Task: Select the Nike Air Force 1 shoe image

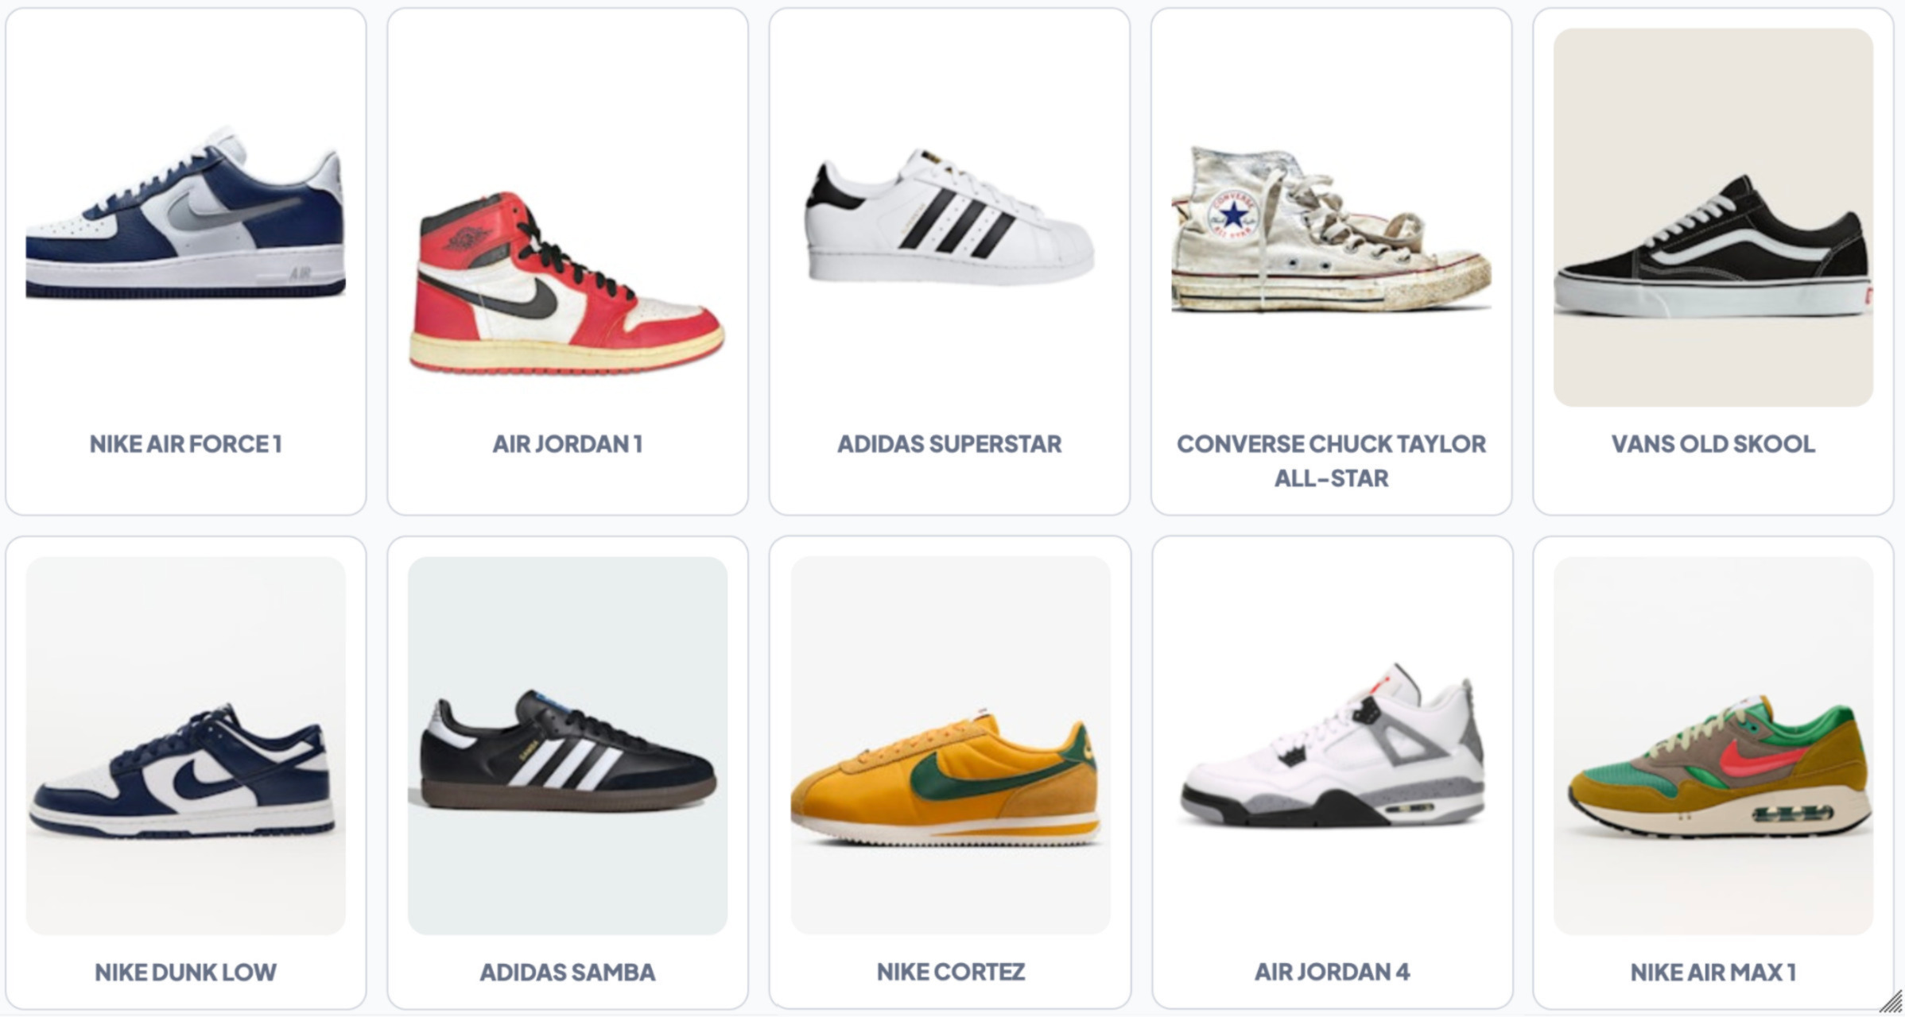Action: coord(185,217)
